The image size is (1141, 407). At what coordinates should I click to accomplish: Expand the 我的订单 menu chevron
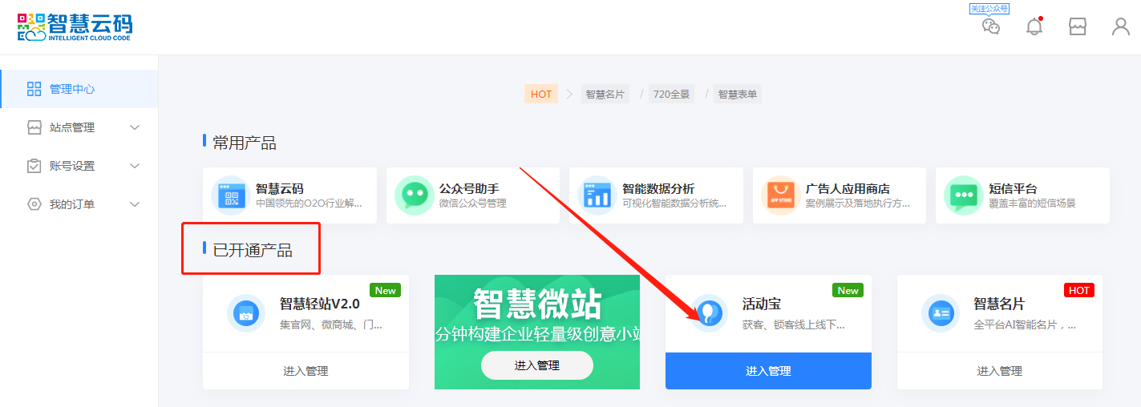click(x=135, y=204)
